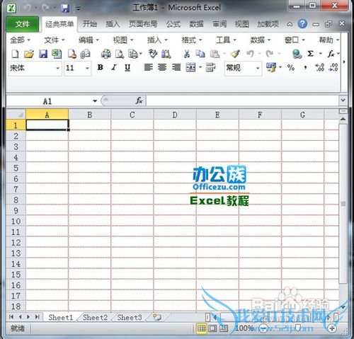Viewport: 354px width, 339px height.
Task: Select the Format Painter brush
Action: [235, 54]
